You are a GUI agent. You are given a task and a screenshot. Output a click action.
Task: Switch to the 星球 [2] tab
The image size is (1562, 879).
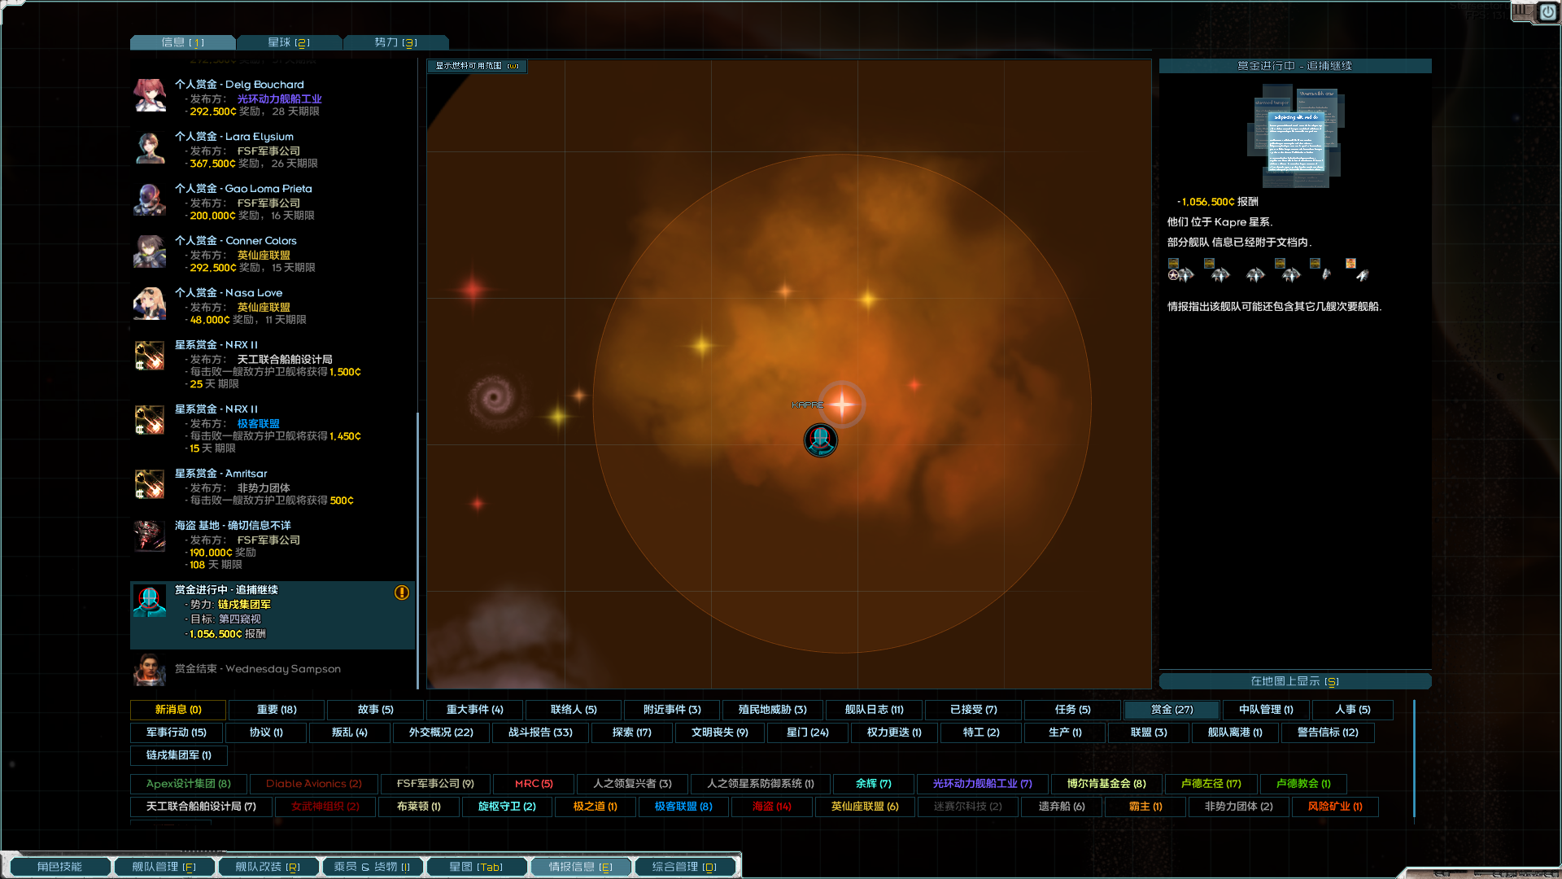289,42
